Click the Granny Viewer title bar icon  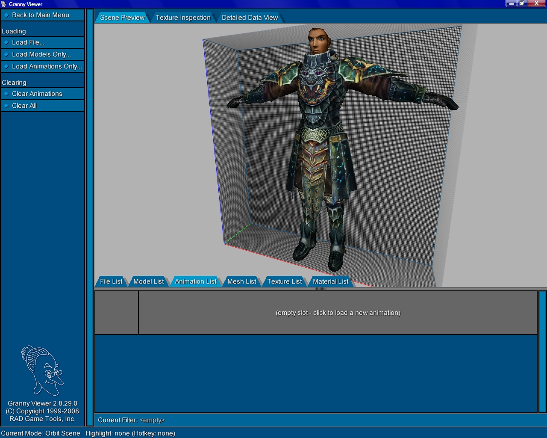click(x=4, y=4)
